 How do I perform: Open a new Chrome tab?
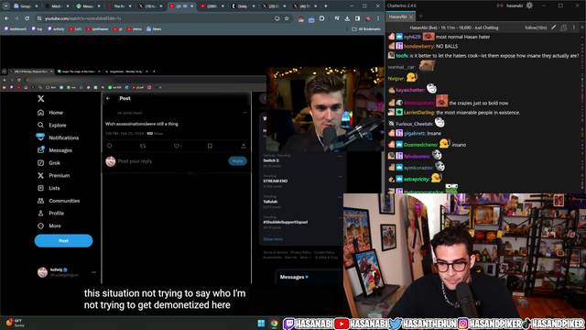pos(326,6)
